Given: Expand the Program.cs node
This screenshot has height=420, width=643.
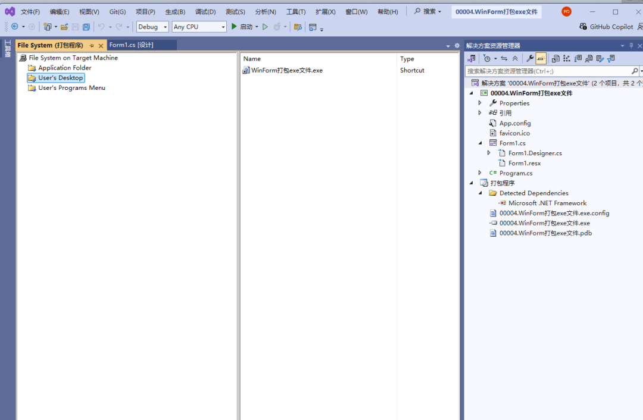Looking at the screenshot, I should [x=480, y=173].
